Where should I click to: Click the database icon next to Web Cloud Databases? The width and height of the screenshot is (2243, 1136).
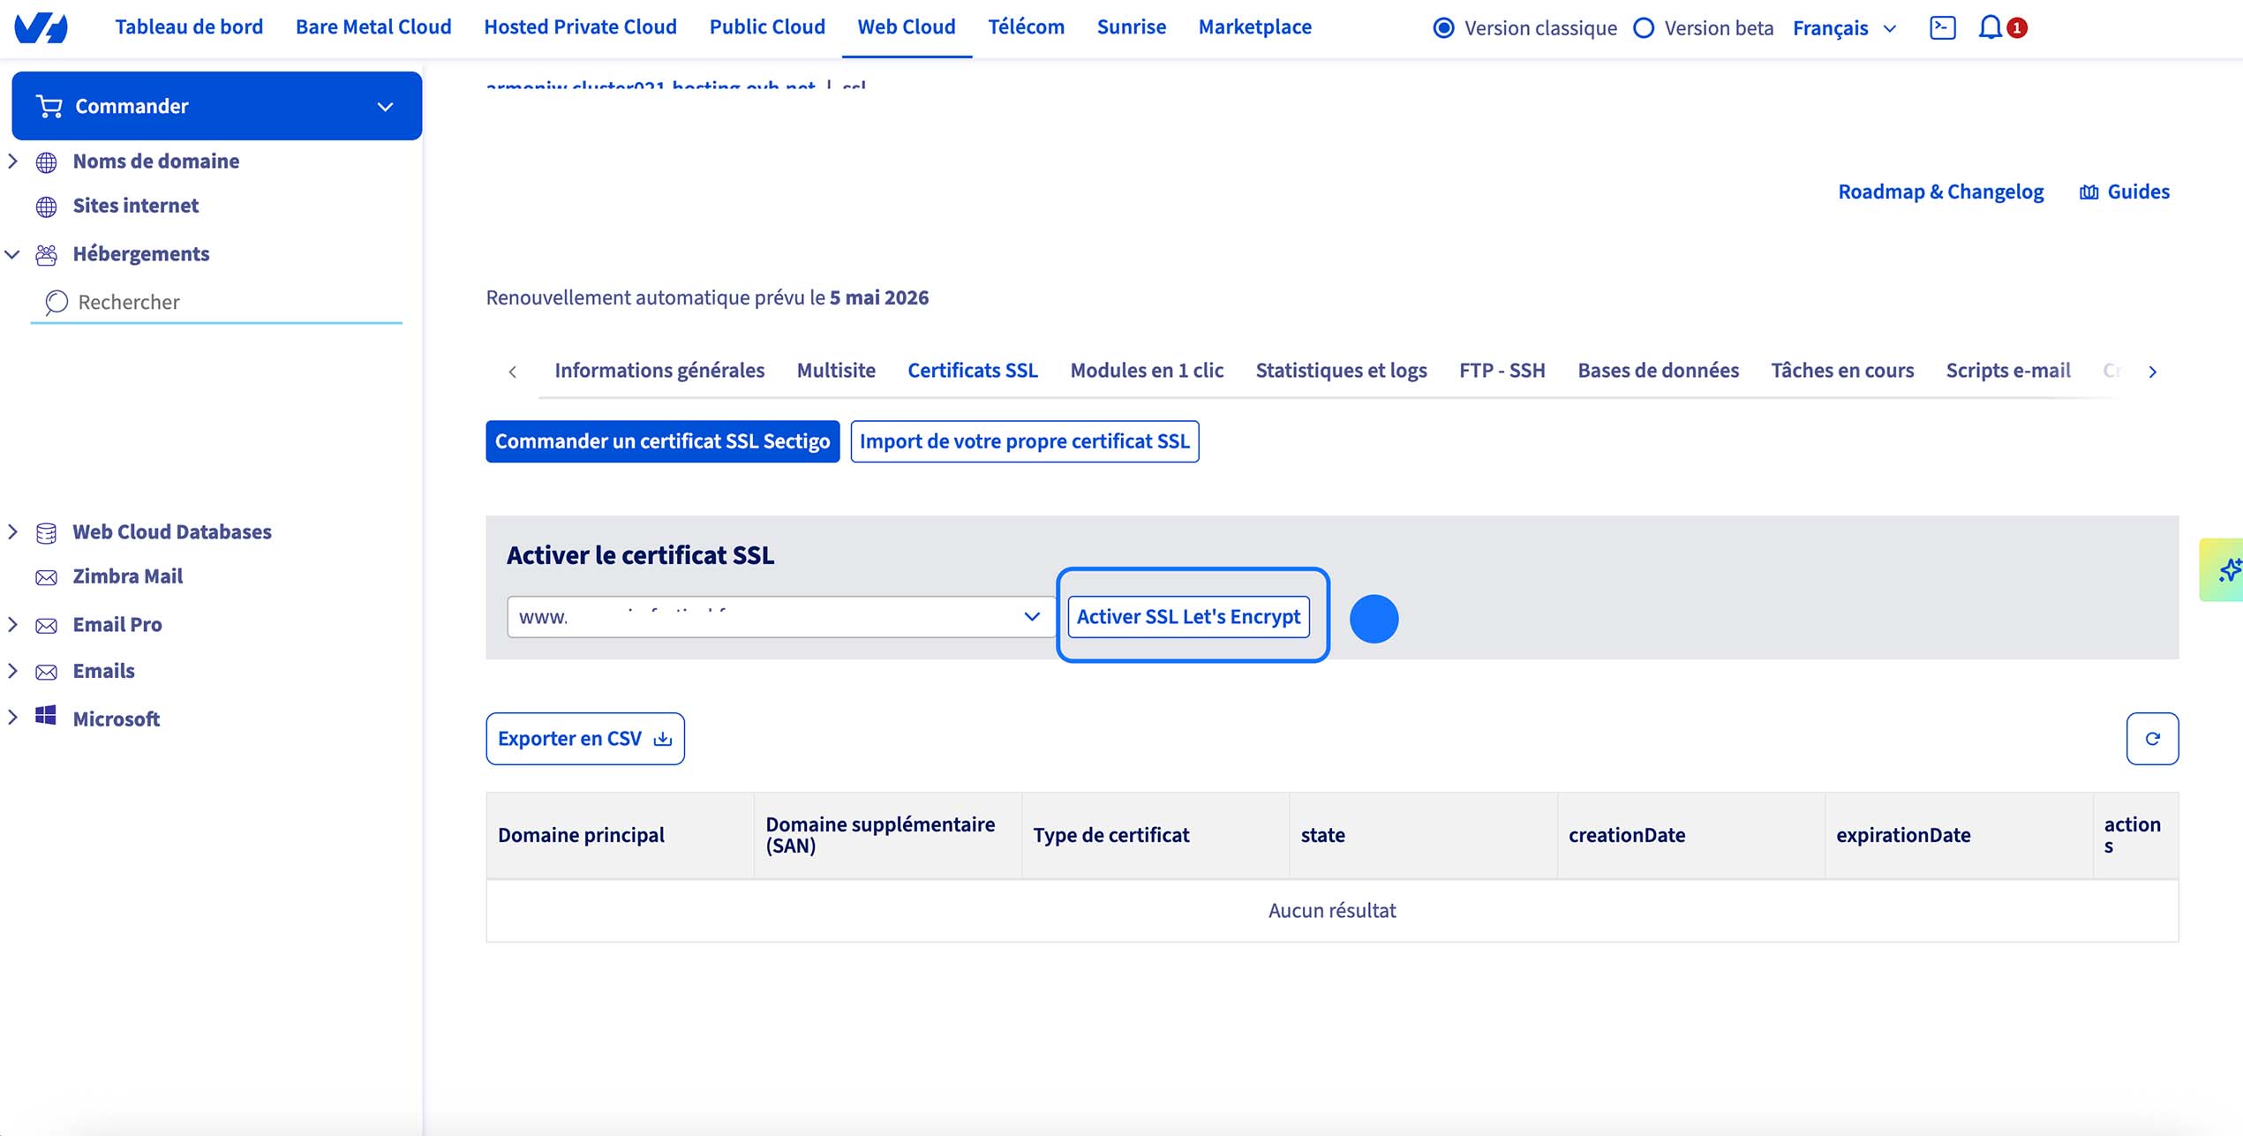(46, 531)
